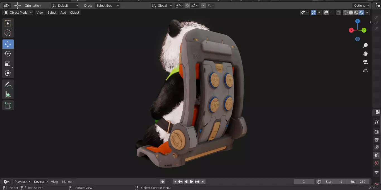
Task: Open the Add menu
Action: click(63, 13)
